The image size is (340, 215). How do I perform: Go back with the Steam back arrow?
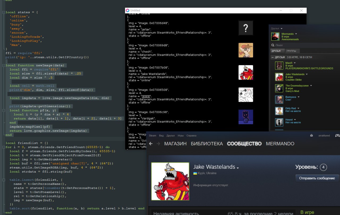(x=151, y=144)
